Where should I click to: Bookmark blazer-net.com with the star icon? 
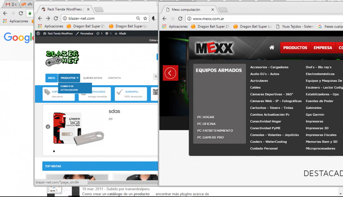(145, 18)
